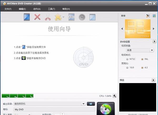Show the next menu template
Screen dimensions: 158x115
pos(154,29)
